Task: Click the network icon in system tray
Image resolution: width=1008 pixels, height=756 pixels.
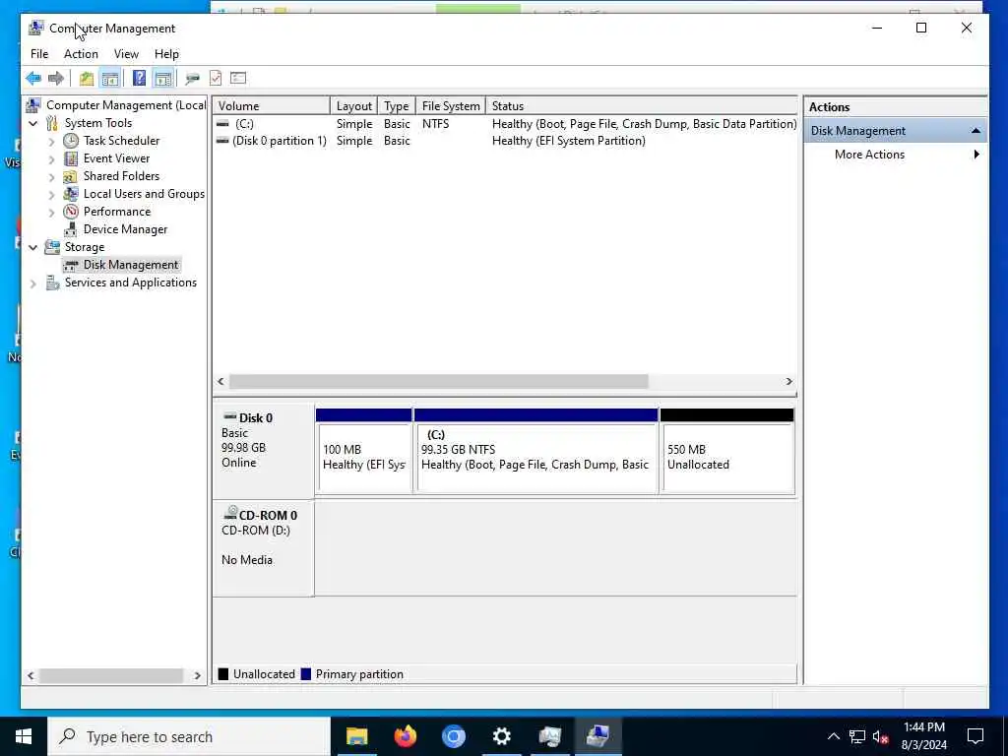Action: coord(857,736)
